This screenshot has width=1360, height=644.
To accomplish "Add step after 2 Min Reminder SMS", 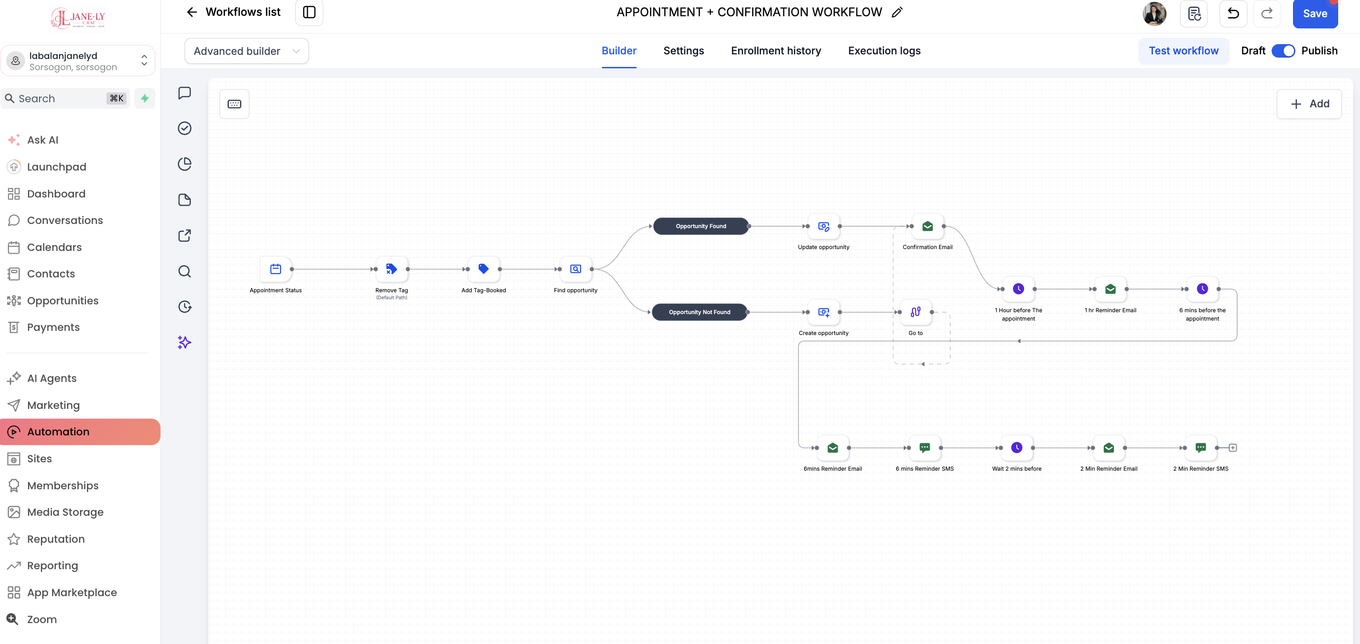I will pyautogui.click(x=1233, y=448).
